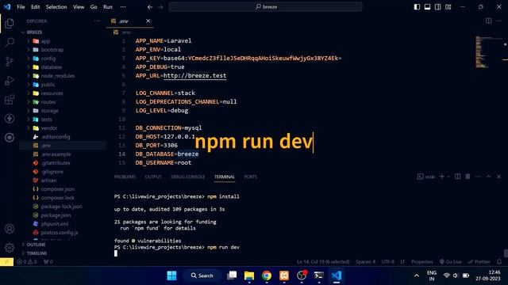Switch to the OUTPUT panel tab
This screenshot has height=285, width=508.
153,177
